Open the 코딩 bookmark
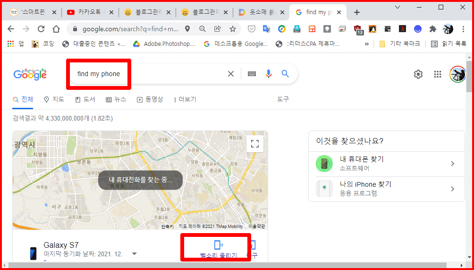Screen dimensions: 474x270 (x=43, y=44)
